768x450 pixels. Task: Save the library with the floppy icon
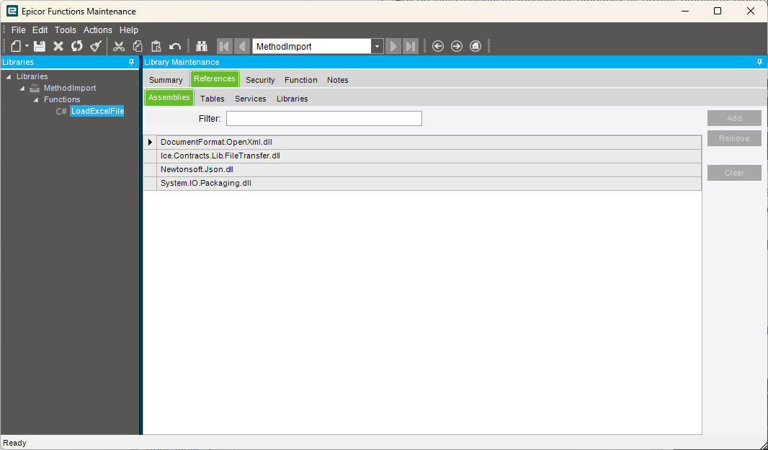(40, 46)
